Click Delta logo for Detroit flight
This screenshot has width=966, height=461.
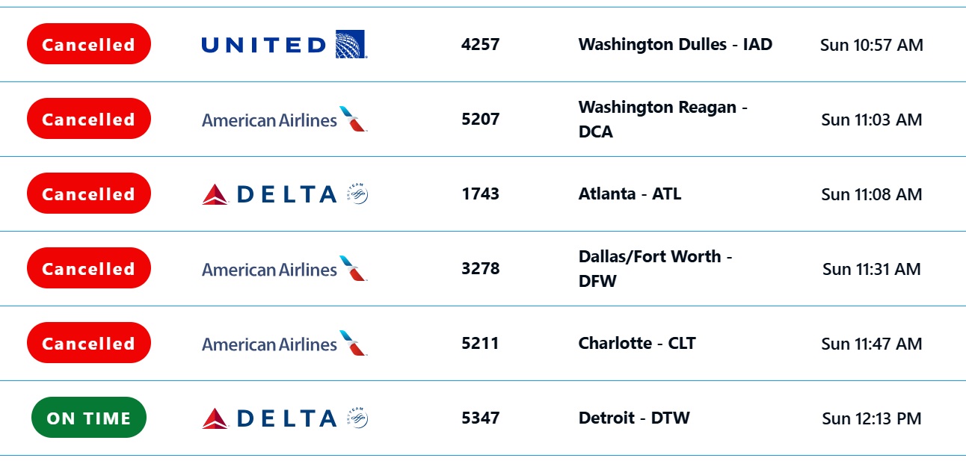pyautogui.click(x=284, y=418)
